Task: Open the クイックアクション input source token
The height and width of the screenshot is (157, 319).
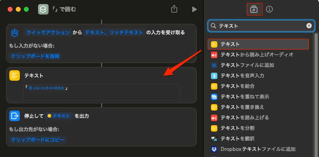Action: pos(48,32)
